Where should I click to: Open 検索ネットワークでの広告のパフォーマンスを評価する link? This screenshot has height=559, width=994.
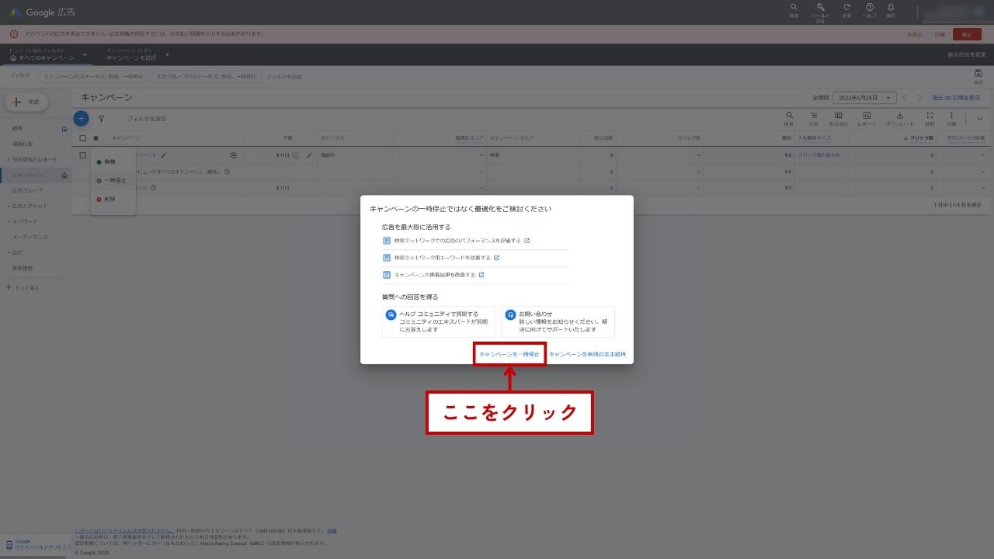coord(457,241)
